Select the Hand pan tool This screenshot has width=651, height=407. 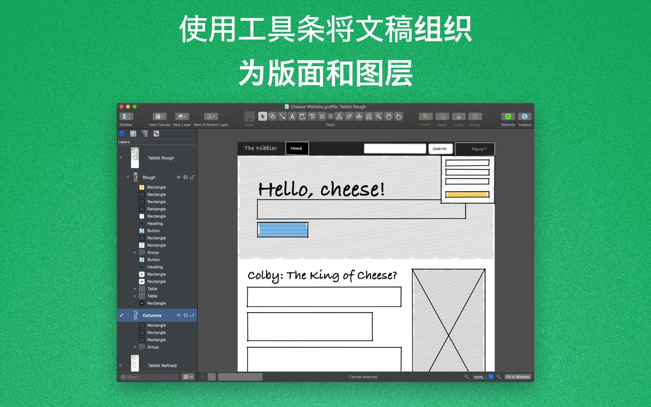[x=389, y=116]
